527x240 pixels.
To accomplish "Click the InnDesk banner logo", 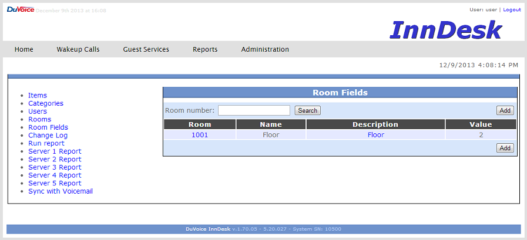I will tap(446, 29).
